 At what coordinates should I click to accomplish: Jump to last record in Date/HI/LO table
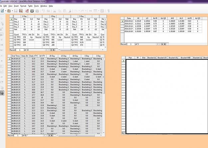165,44
